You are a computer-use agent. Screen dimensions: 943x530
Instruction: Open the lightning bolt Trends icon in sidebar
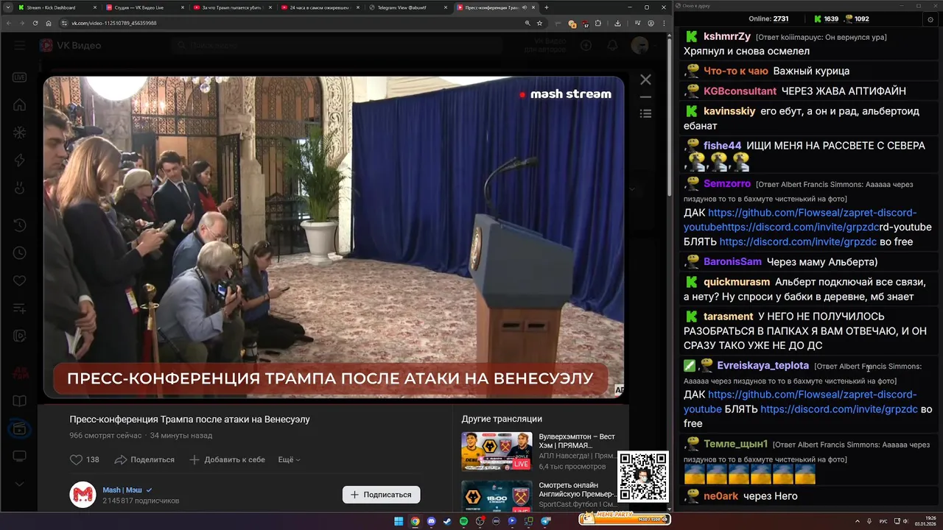pos(20,160)
